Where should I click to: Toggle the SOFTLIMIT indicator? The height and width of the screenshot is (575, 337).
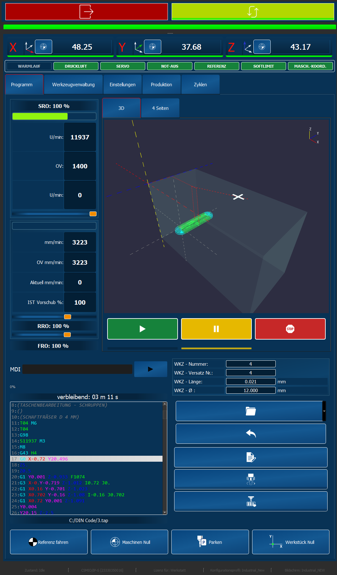263,66
